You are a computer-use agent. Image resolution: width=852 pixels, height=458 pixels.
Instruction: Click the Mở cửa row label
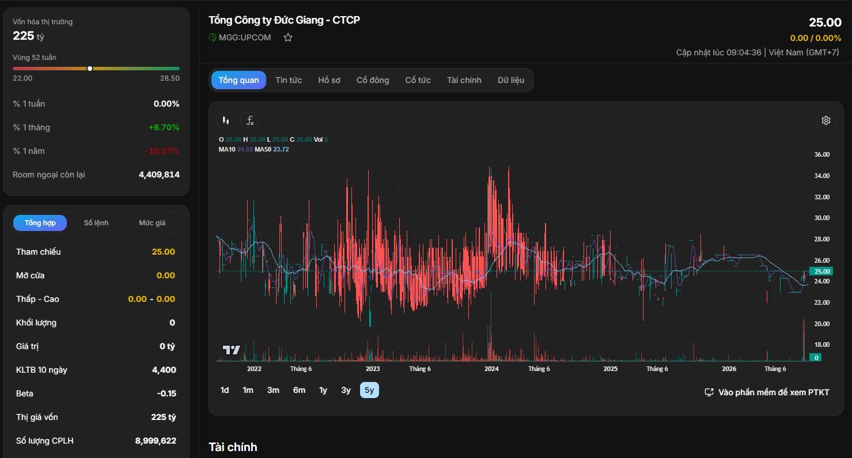31,275
